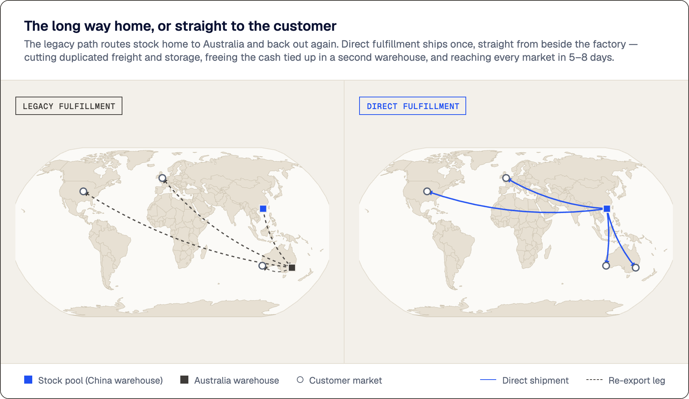Select the western Australia customer circle on direct map
The width and height of the screenshot is (689, 399).
coord(606,266)
